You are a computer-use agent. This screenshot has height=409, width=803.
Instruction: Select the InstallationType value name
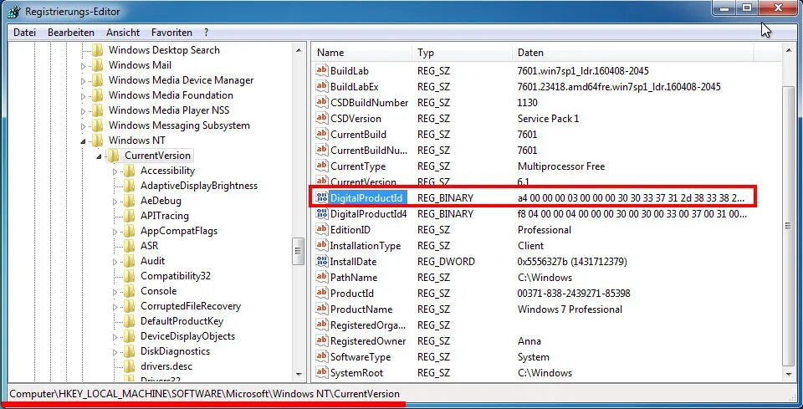pos(366,246)
